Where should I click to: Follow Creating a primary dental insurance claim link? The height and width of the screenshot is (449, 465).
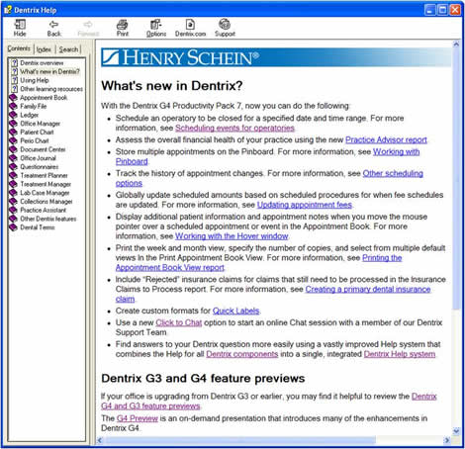pos(368,289)
